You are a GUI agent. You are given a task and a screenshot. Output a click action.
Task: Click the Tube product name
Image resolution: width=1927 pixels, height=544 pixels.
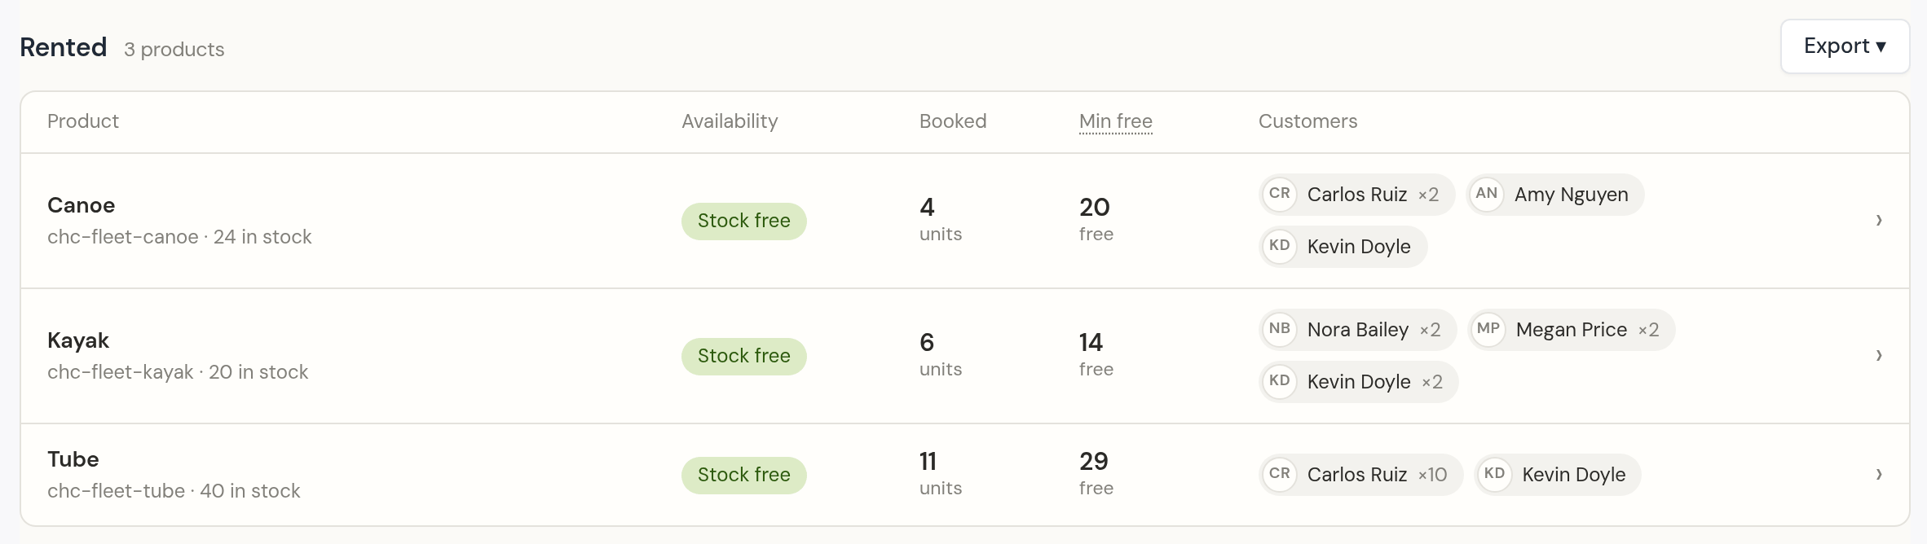pos(73,459)
